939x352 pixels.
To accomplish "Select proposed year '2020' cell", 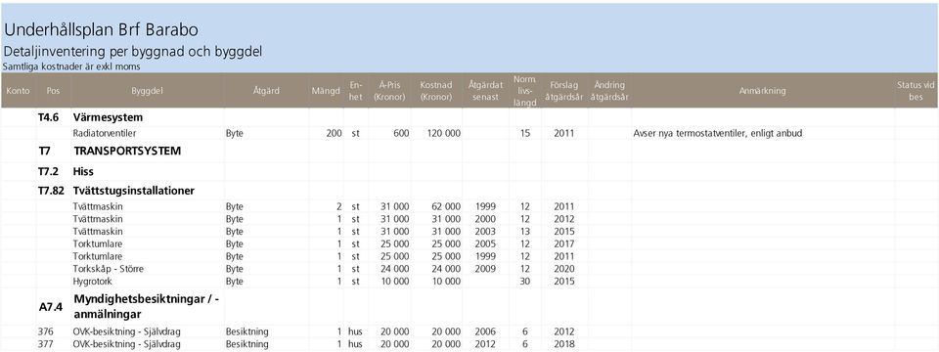I will coord(564,269).
